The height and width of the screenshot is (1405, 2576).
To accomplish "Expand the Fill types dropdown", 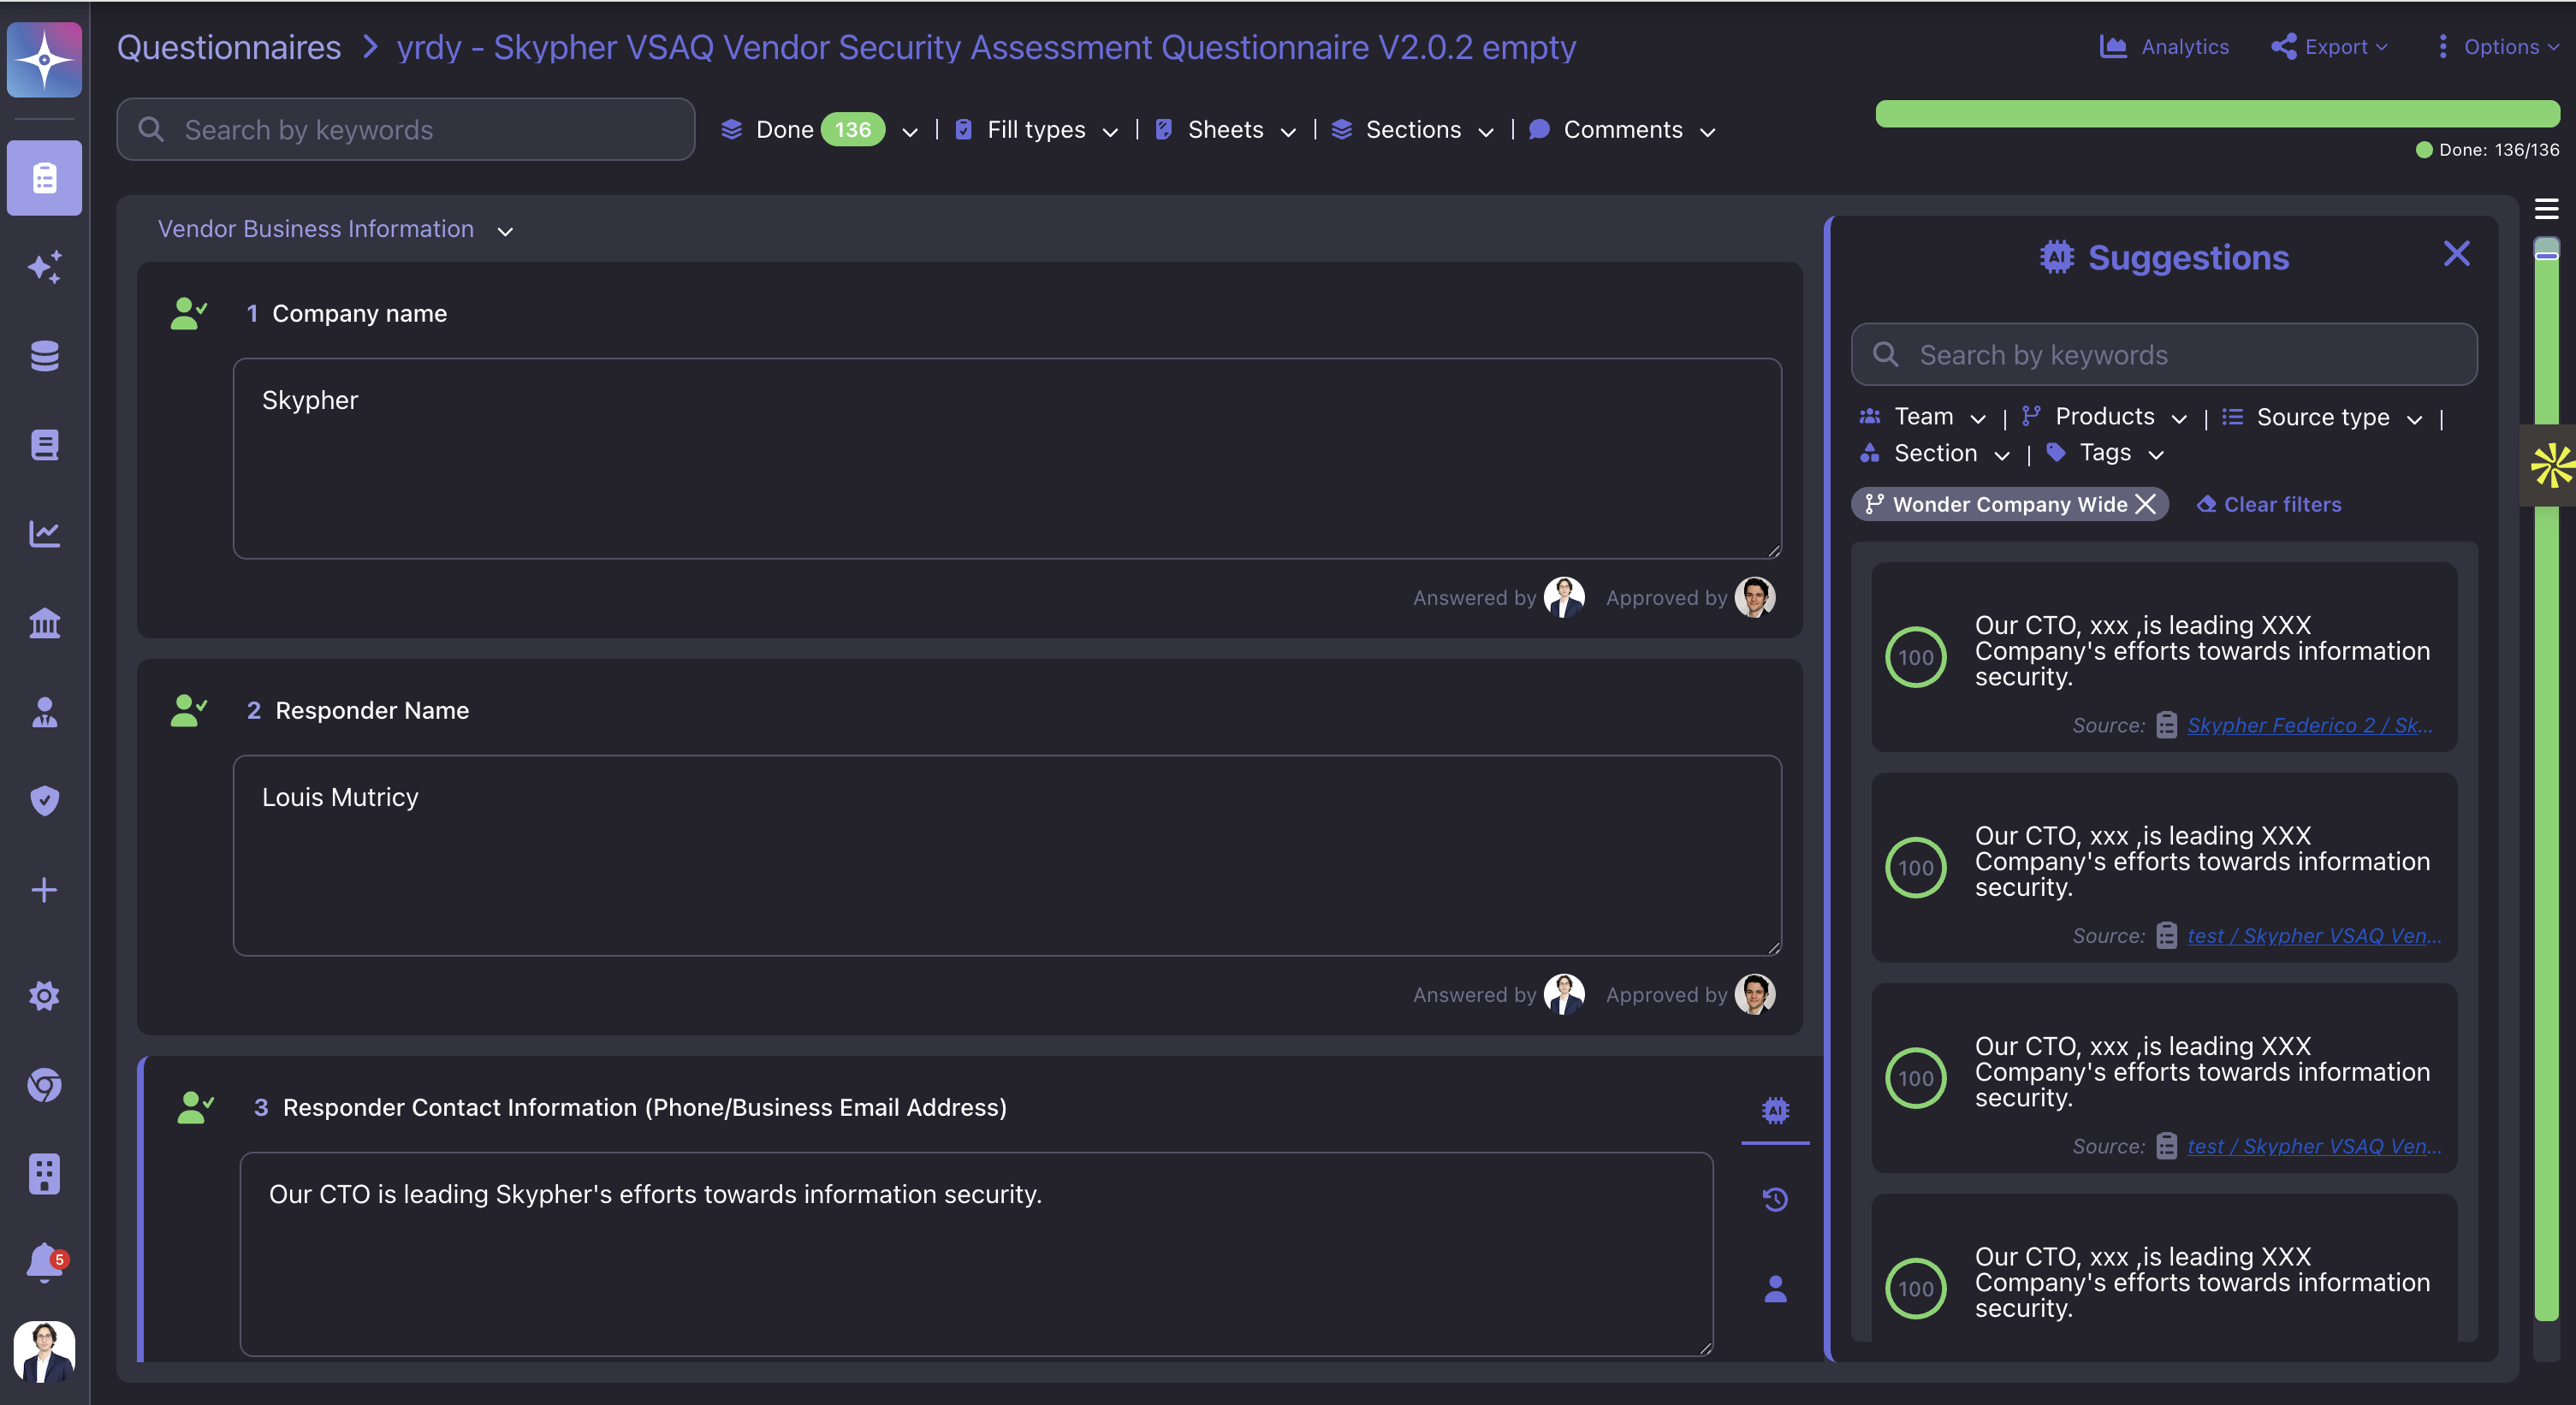I will coord(1036,130).
